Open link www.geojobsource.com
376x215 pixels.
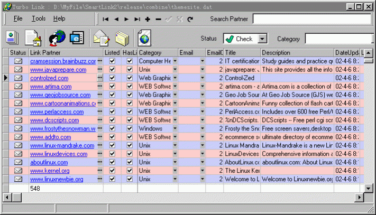(x=60, y=95)
